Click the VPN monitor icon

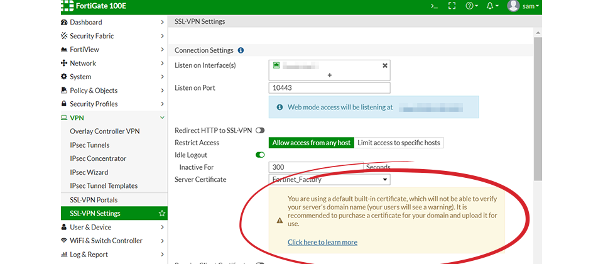(x=64, y=118)
